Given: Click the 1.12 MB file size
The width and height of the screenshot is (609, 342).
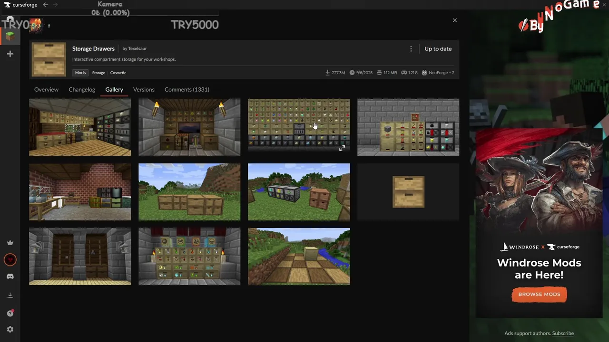Looking at the screenshot, I should (387, 73).
